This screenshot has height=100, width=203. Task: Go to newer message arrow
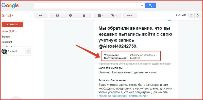point(191,15)
